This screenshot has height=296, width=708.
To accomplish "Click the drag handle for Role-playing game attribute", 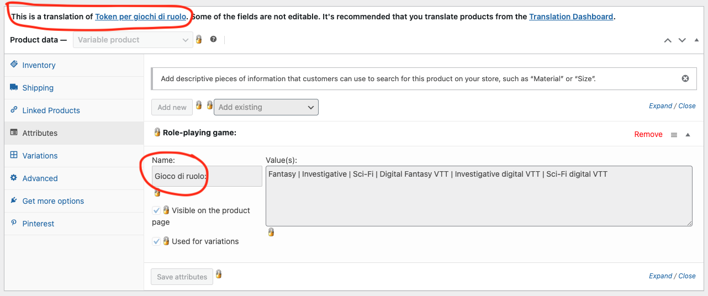I will pyautogui.click(x=674, y=135).
